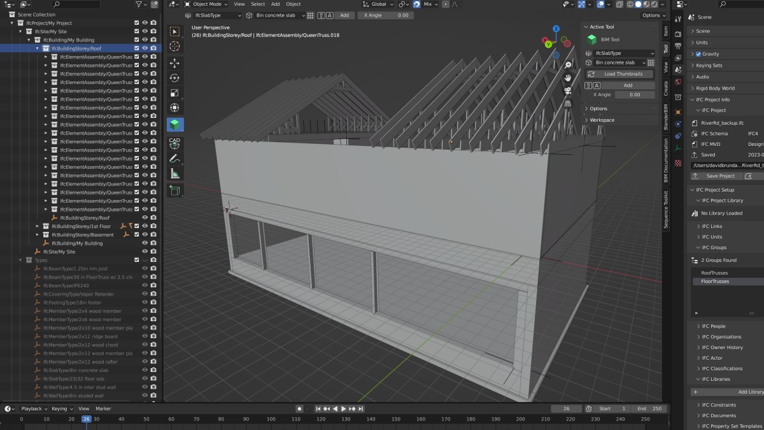
Task: Activate the Annotate pencil tool
Action: click(174, 159)
